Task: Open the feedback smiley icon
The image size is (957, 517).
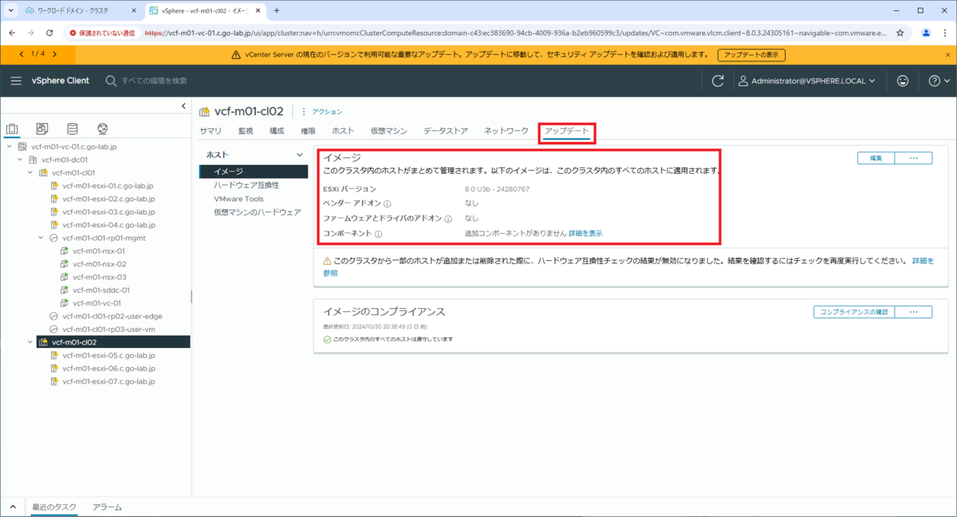Action: point(903,81)
